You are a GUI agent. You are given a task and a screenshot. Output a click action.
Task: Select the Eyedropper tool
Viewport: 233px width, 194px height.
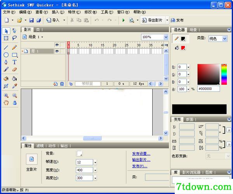pyautogui.click(x=14, y=86)
